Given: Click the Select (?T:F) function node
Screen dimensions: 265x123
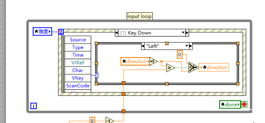Looking at the screenshot, I should (194, 67).
